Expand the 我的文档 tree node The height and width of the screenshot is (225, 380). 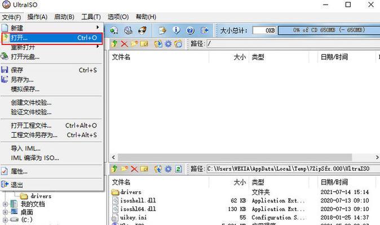click(x=5, y=204)
